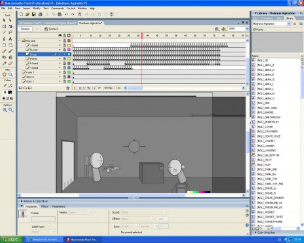Viewport: 304px width, 243px height.
Task: Collapse the Library panel title arrow
Action: pyautogui.click(x=256, y=13)
